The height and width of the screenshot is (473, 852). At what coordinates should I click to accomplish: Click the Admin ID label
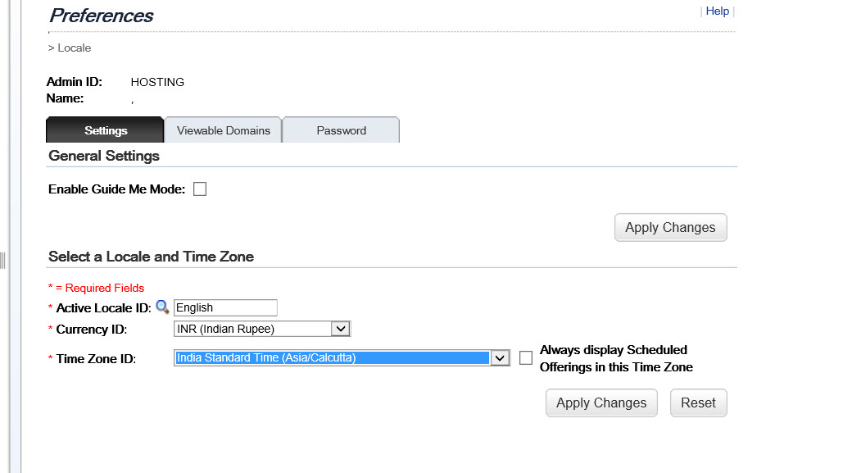[75, 82]
